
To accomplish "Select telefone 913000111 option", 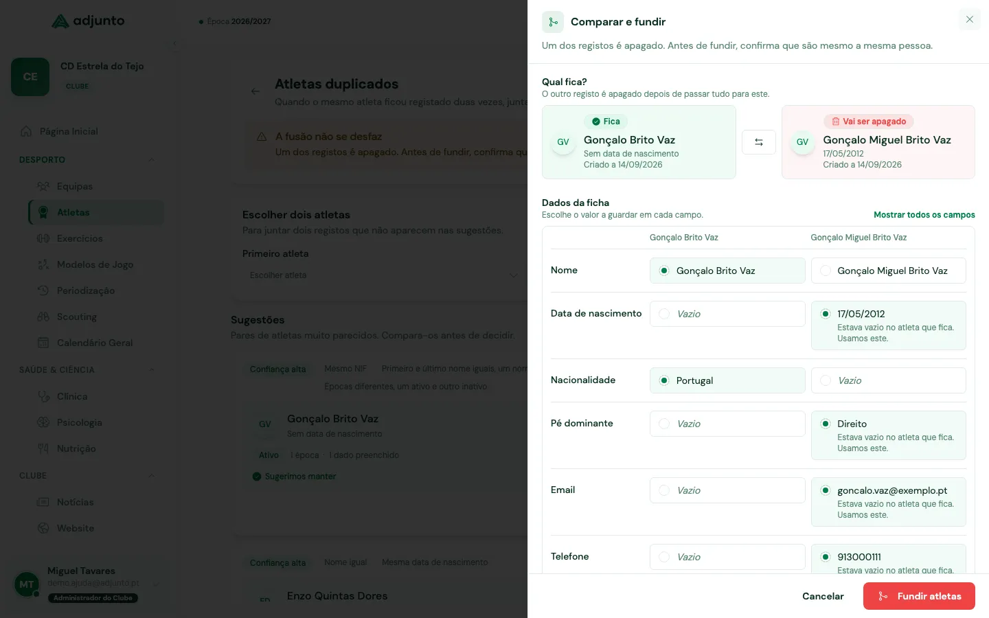I will pyautogui.click(x=889, y=559).
